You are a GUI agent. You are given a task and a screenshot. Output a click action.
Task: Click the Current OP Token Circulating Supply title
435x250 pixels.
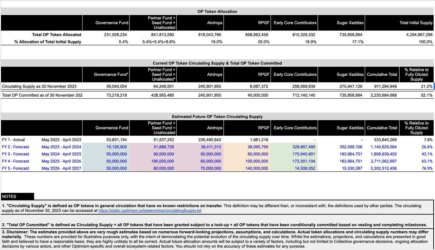tap(217, 63)
